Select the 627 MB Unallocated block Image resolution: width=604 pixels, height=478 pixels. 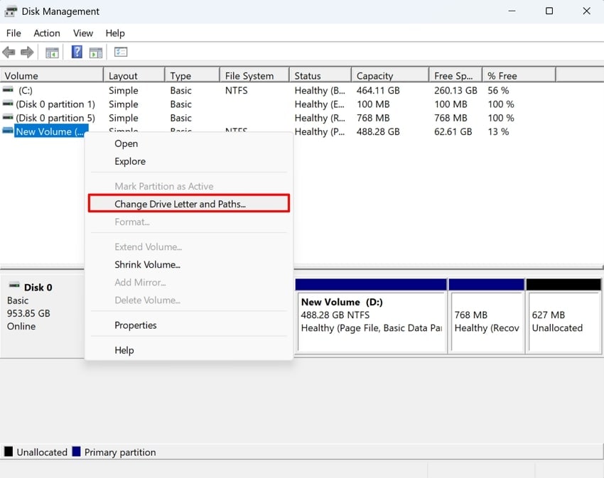[x=564, y=316]
